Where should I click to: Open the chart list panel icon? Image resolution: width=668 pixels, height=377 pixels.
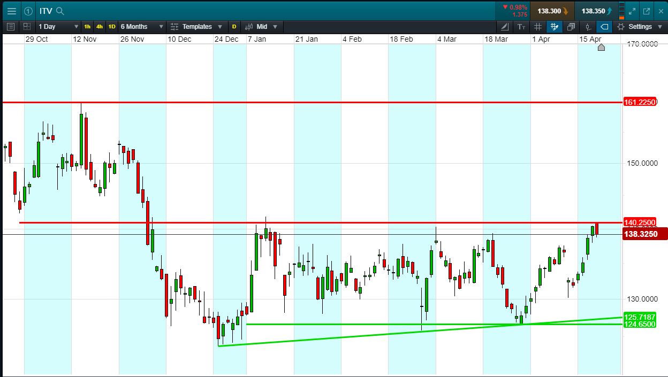click(11, 26)
